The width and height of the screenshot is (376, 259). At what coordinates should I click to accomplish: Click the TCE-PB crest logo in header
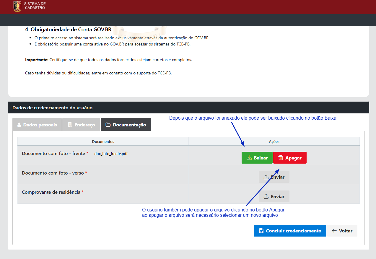point(17,6)
